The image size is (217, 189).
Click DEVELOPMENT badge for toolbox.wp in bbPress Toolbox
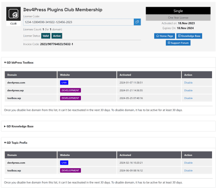(71, 98)
